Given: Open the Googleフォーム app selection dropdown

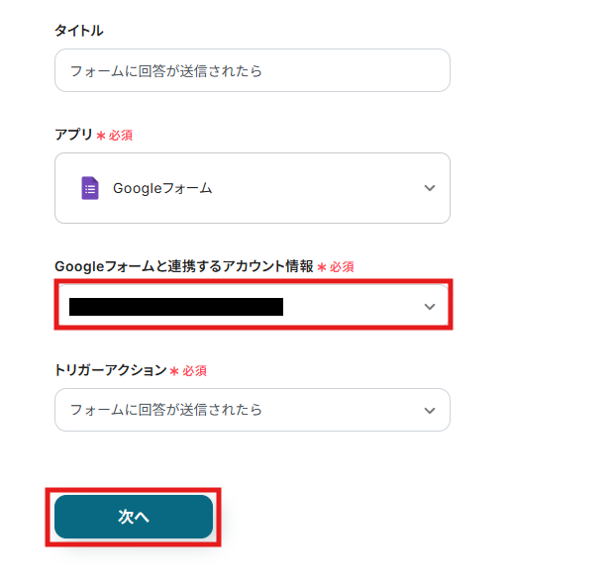Looking at the screenshot, I should coord(253,188).
